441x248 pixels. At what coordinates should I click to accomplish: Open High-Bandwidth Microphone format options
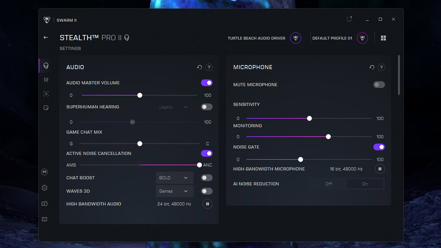click(380, 169)
